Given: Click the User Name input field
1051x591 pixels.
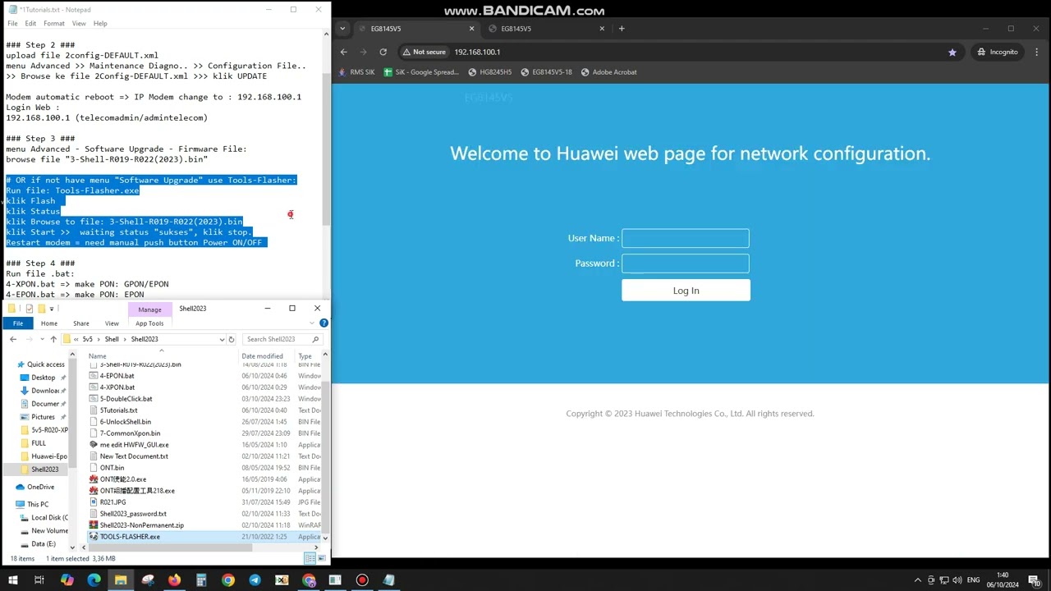Looking at the screenshot, I should click(686, 238).
